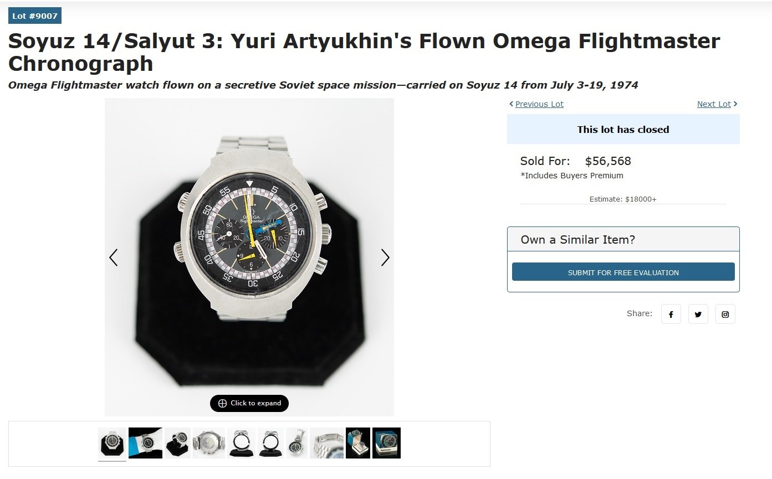Select last thumbnail with Flightmaster box

(386, 443)
